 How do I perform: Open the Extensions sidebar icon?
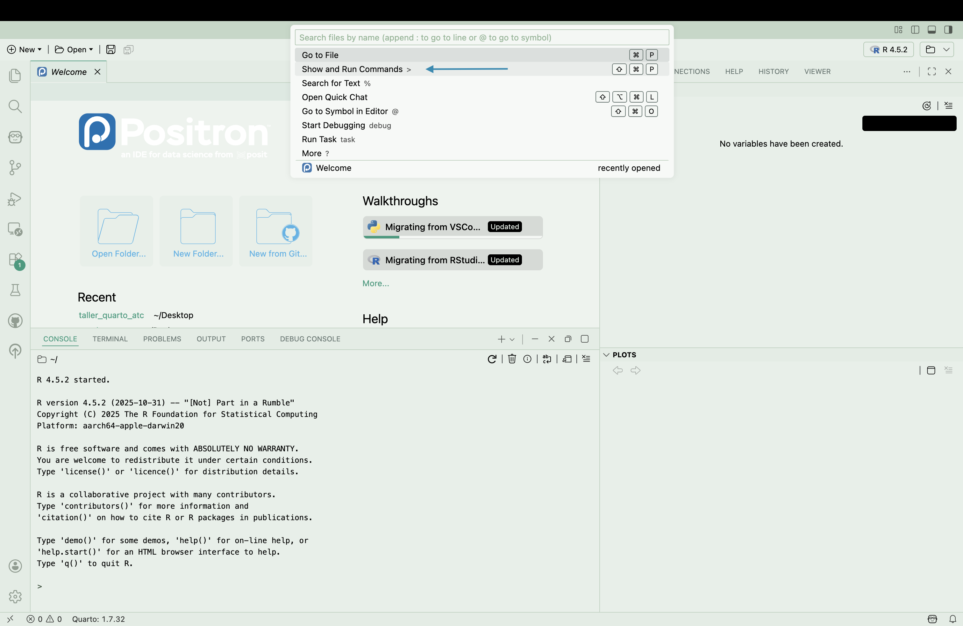(15, 260)
